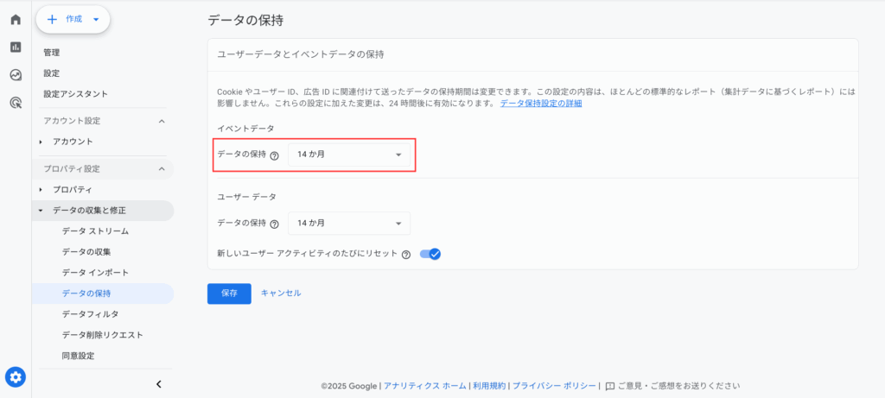Screen dimensions: 885x398
Task: Toggle reset on new user activity switch
Action: pos(430,254)
